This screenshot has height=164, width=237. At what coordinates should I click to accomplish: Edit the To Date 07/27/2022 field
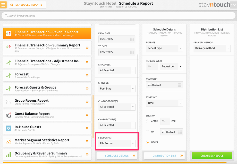click(117, 52)
